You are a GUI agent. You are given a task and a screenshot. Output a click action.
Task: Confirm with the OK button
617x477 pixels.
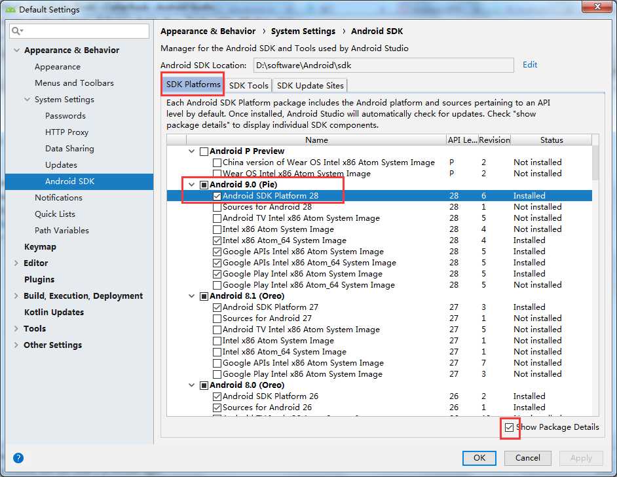click(479, 458)
